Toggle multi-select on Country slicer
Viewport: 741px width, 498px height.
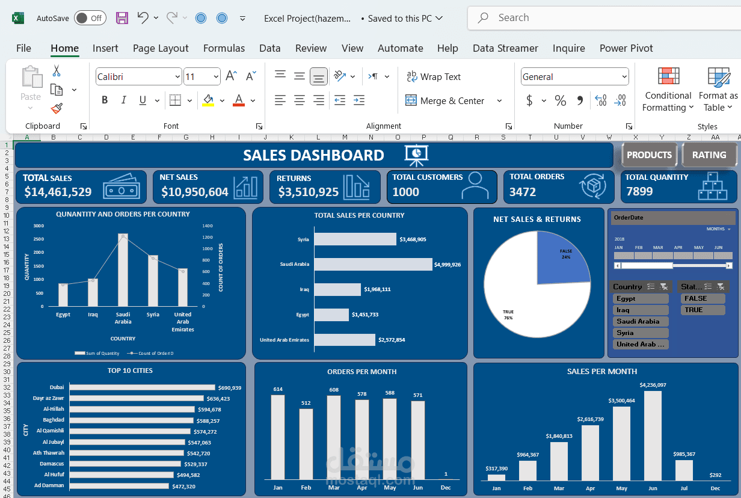pyautogui.click(x=652, y=287)
